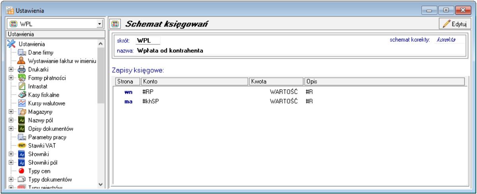
Task: Click the Kwota column header
Action: [x=276, y=81]
